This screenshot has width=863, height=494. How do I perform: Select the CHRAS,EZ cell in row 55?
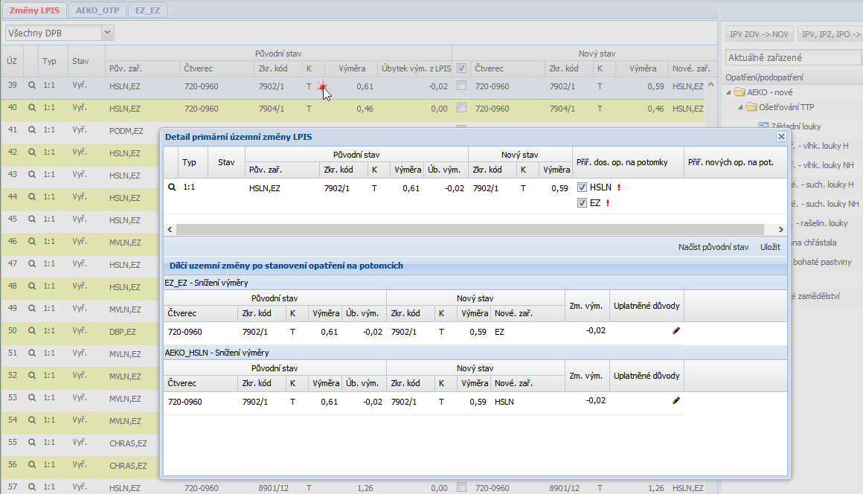point(128,443)
